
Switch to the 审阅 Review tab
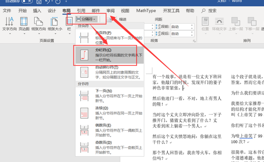(x=110, y=11)
